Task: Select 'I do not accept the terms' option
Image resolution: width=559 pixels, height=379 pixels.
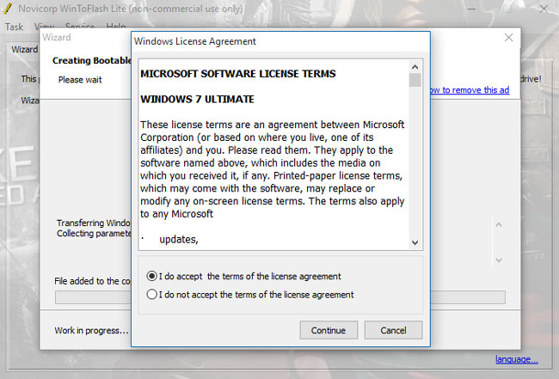Action: pyautogui.click(x=152, y=295)
